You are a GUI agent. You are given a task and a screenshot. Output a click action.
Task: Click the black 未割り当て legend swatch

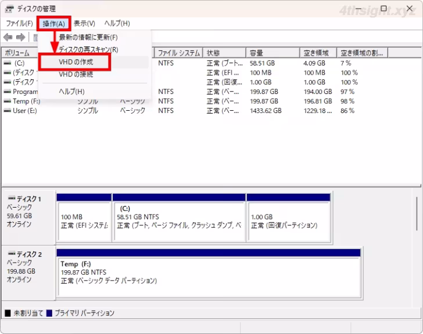8,313
